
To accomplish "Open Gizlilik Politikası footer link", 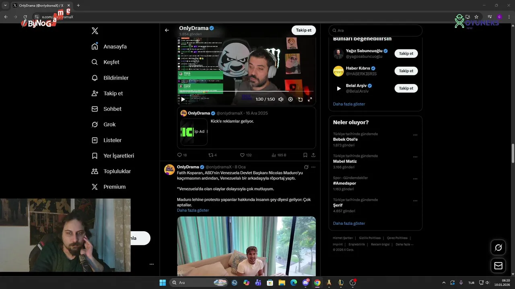I will pos(370,238).
